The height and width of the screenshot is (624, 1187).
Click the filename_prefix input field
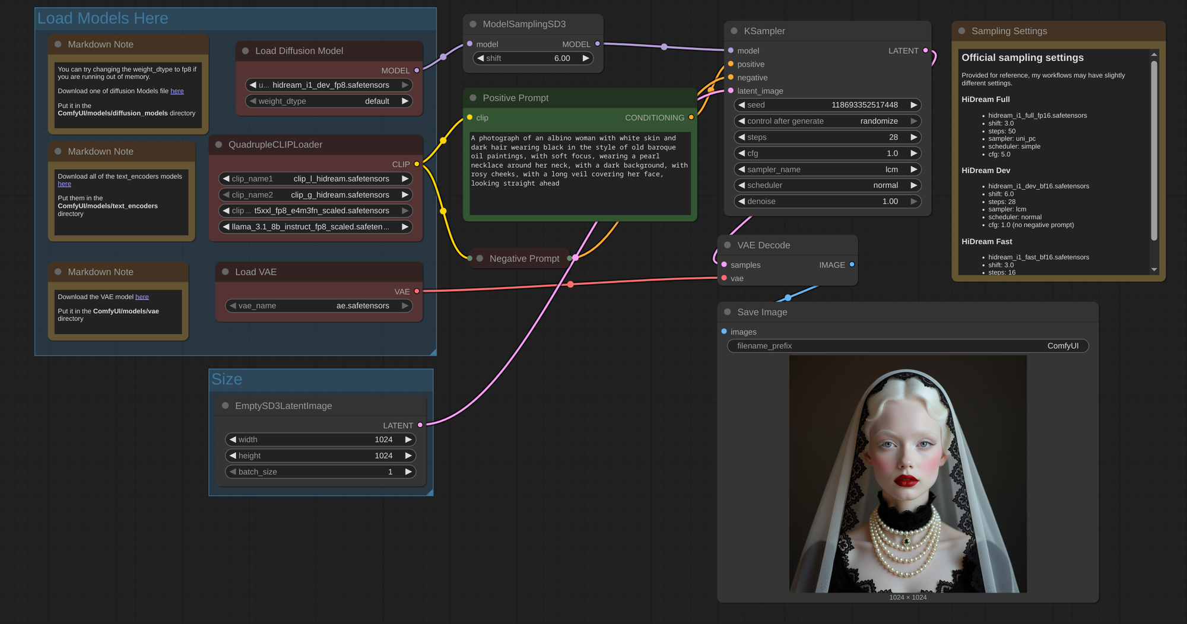pyautogui.click(x=907, y=346)
